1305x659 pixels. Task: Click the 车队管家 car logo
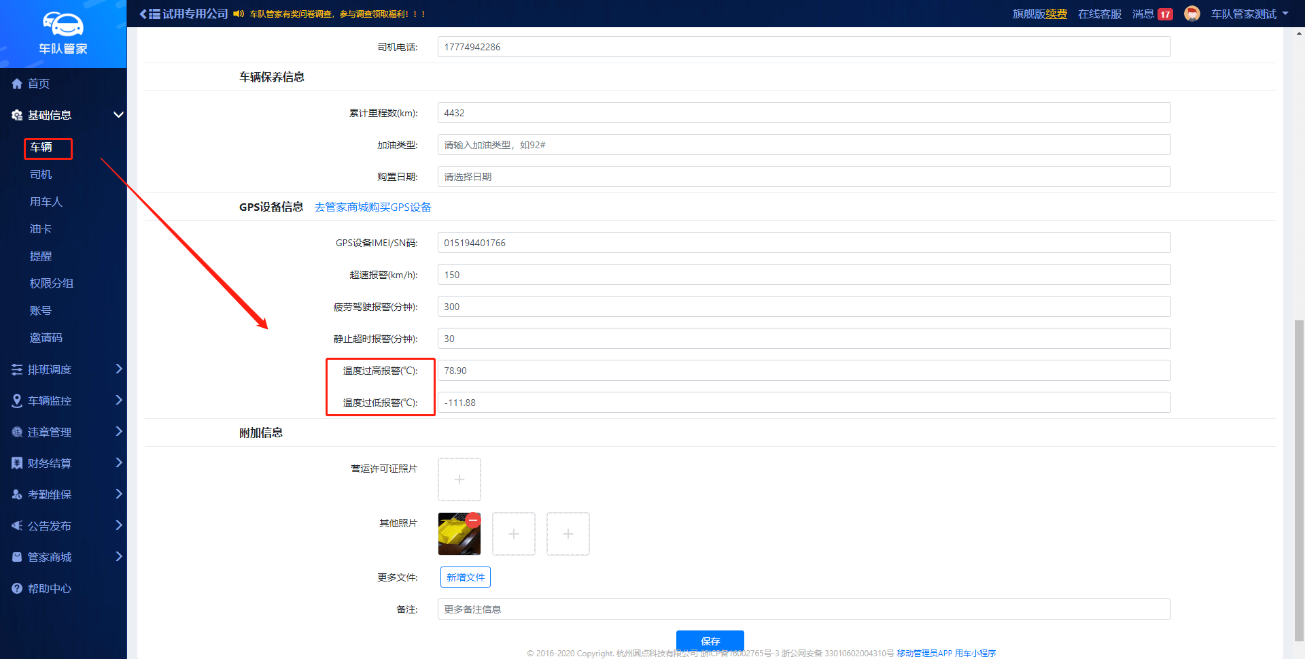pyautogui.click(x=63, y=25)
